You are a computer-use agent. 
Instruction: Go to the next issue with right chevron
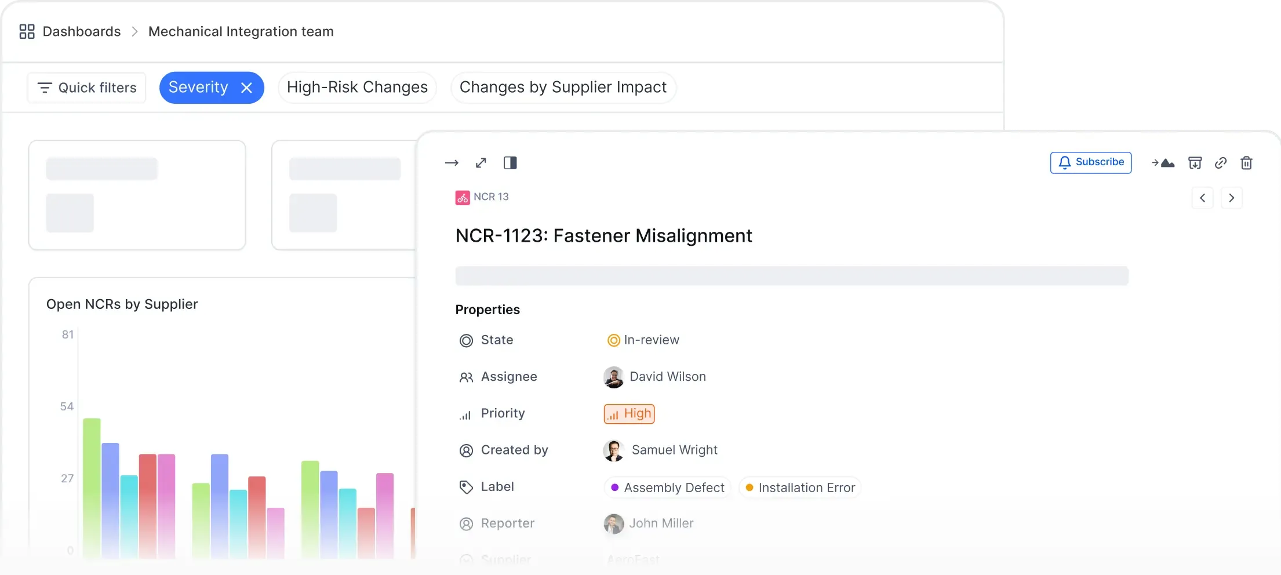click(1232, 198)
